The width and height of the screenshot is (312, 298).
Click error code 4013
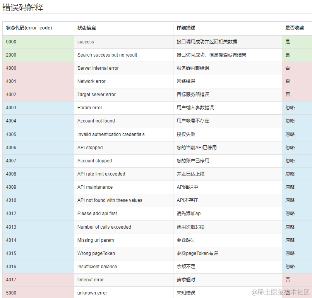11,227
